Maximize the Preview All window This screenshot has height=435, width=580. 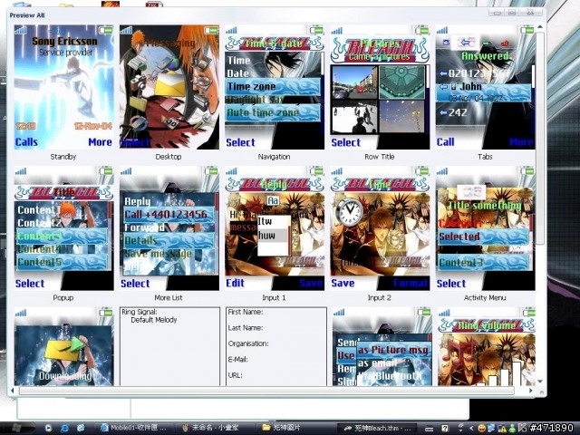(512, 13)
